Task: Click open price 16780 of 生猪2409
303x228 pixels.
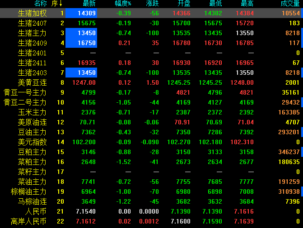Action: click(182, 43)
